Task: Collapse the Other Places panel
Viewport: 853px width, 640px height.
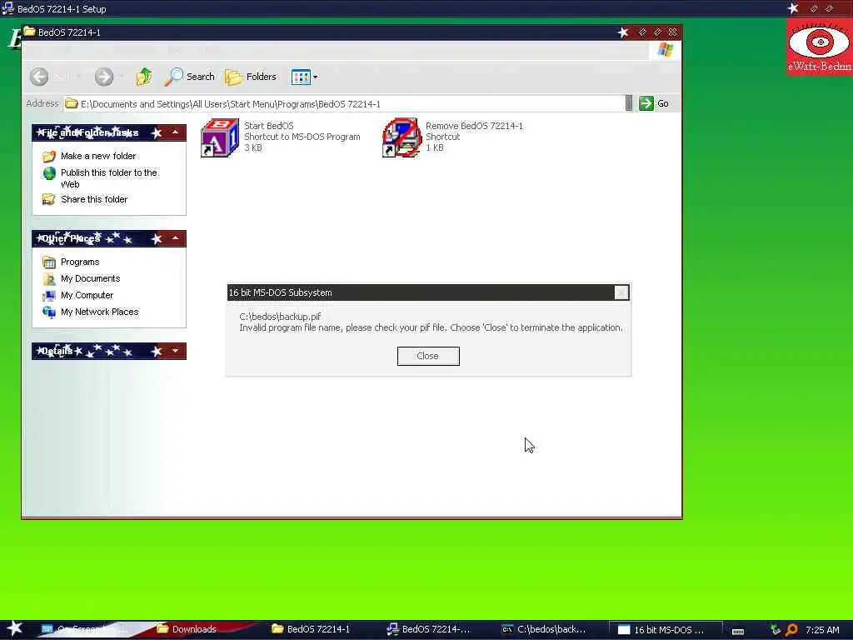Action: tap(175, 237)
